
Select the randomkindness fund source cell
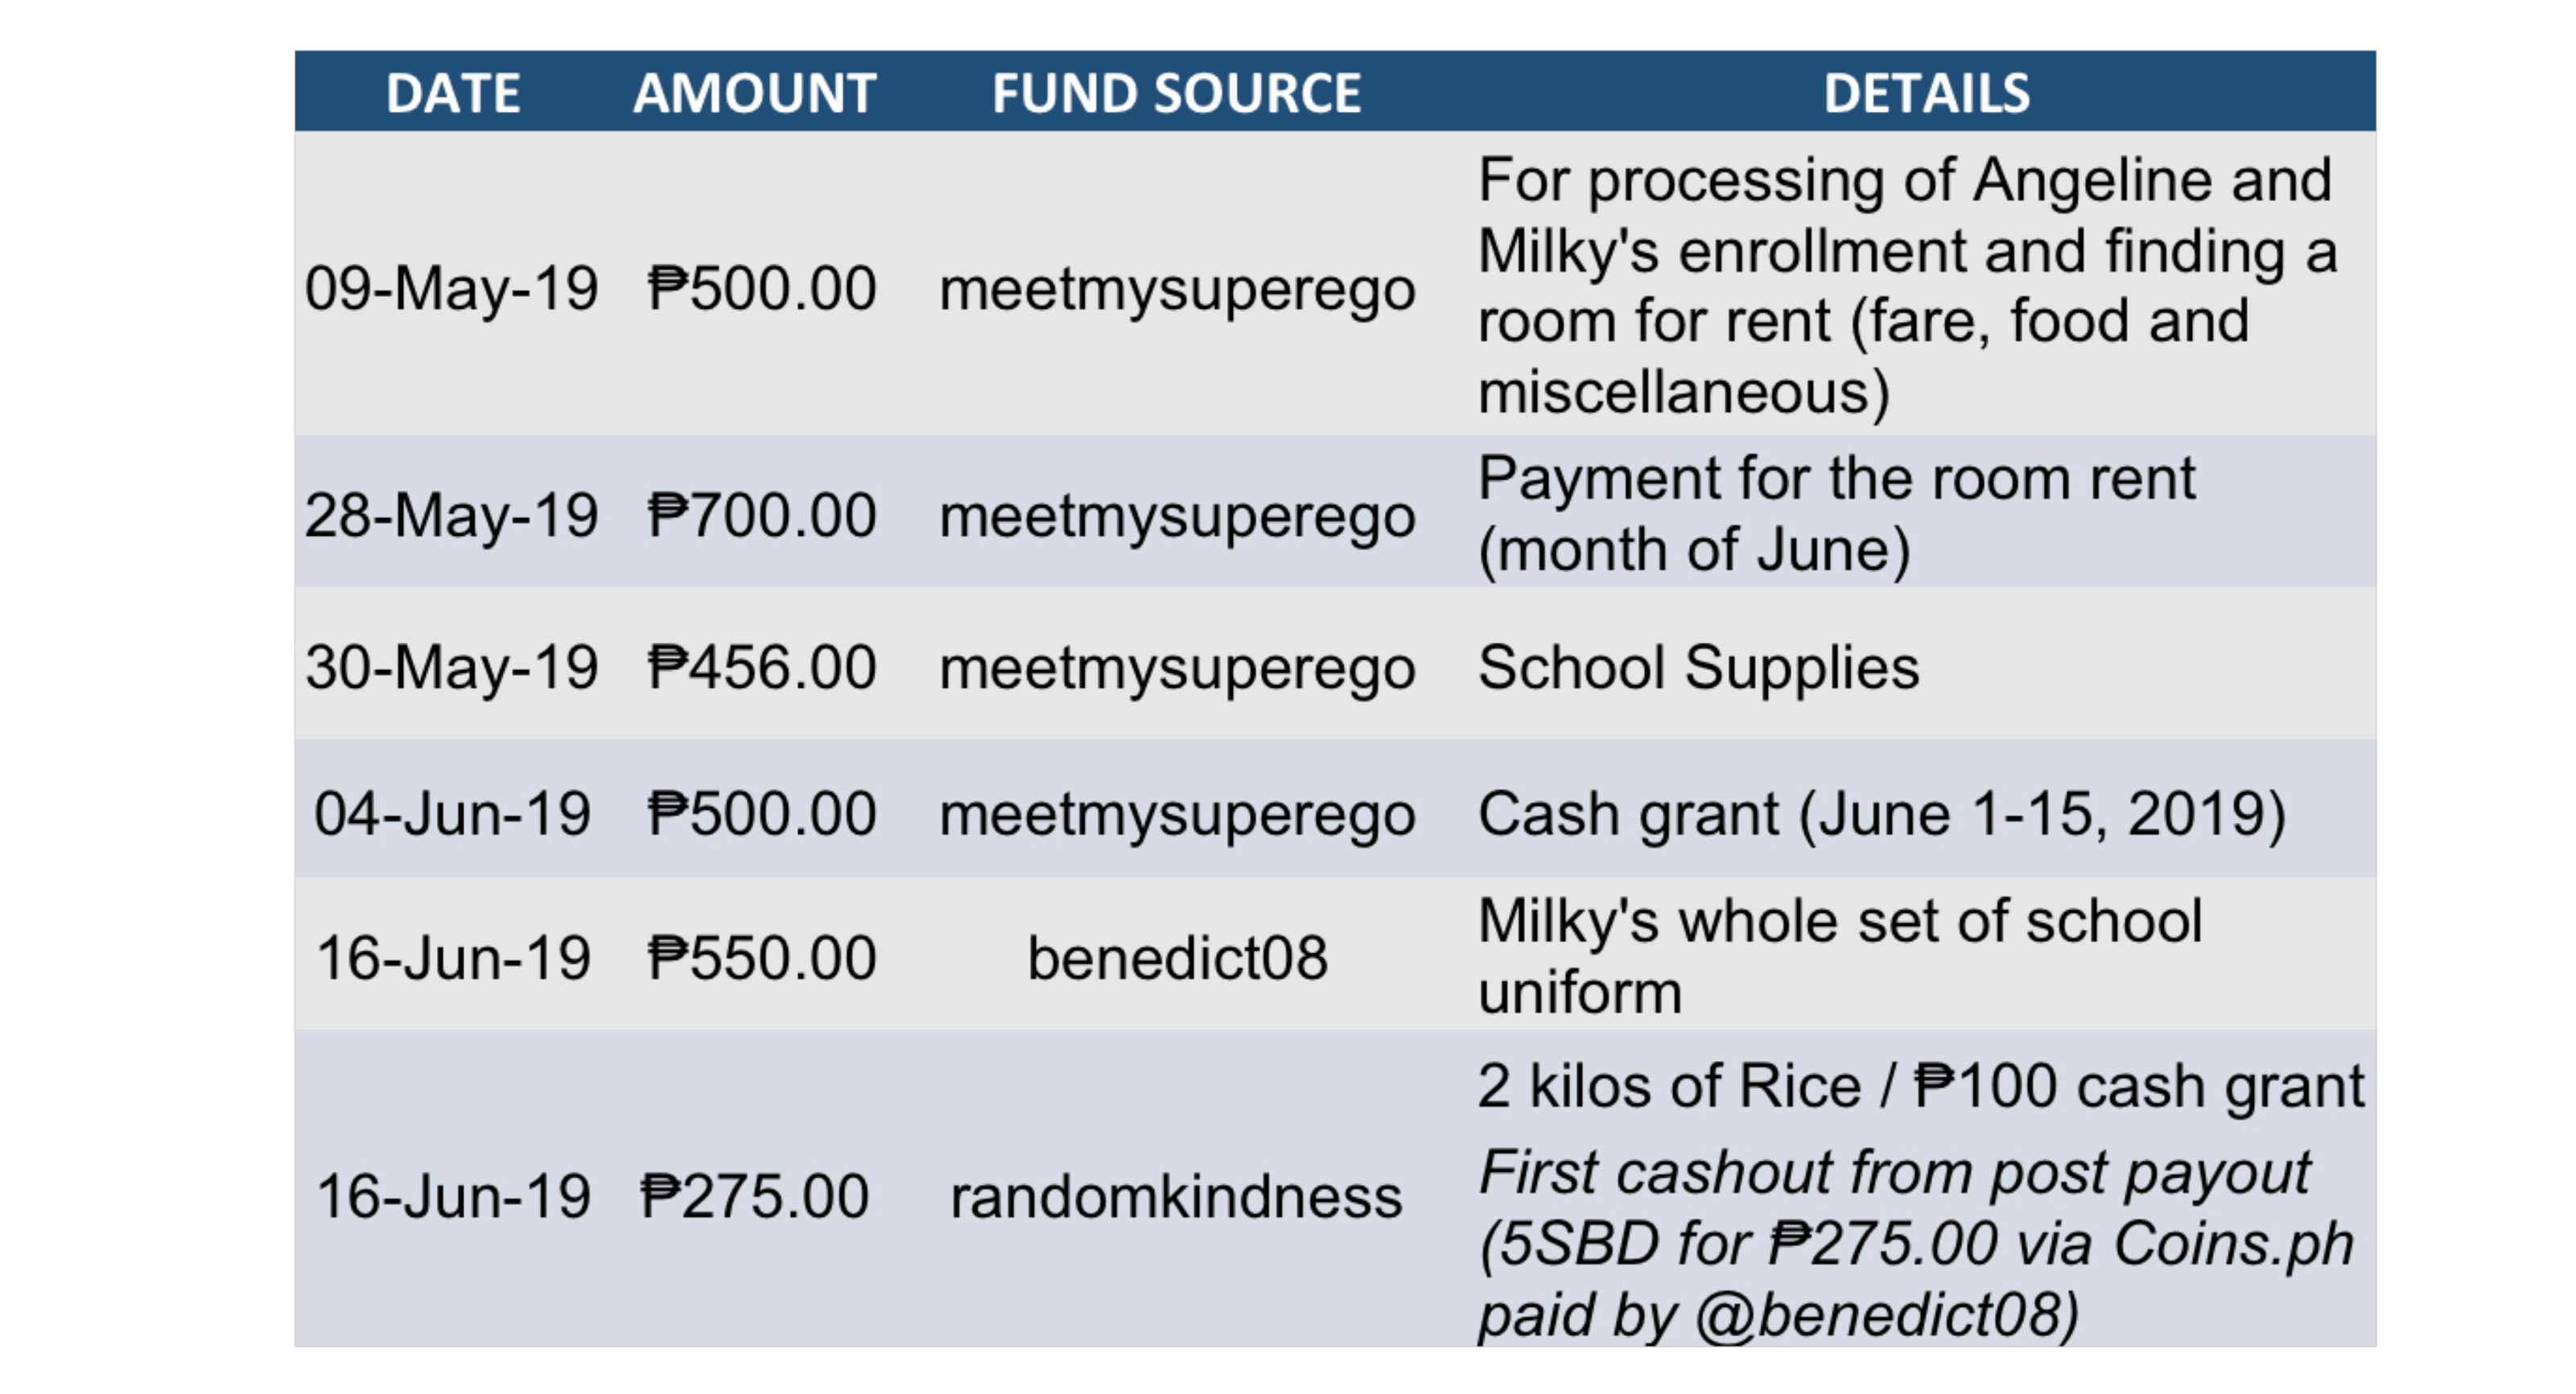tap(1176, 1195)
